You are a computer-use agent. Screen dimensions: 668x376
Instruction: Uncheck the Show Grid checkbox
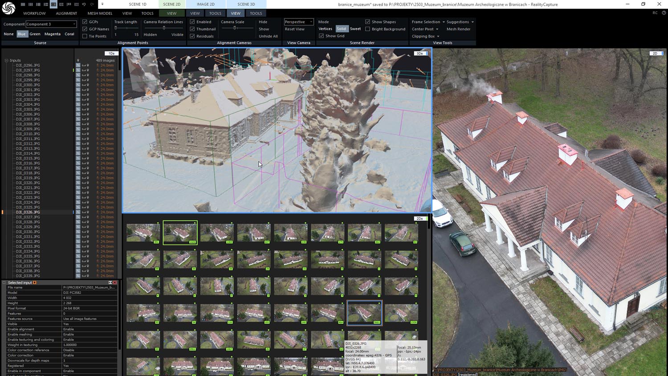pos(321,36)
